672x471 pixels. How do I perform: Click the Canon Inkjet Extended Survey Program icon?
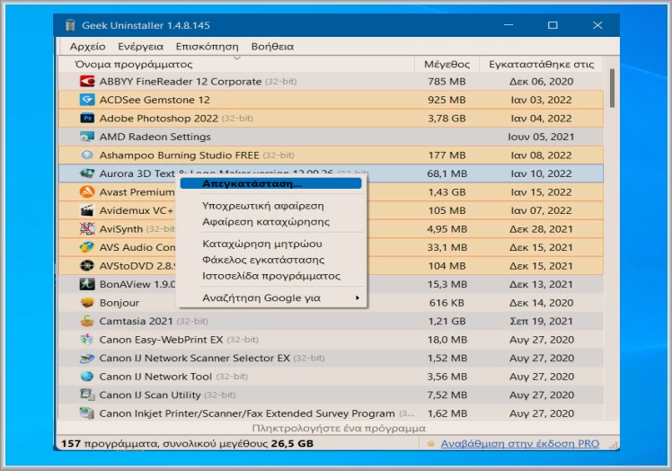pyautogui.click(x=87, y=413)
